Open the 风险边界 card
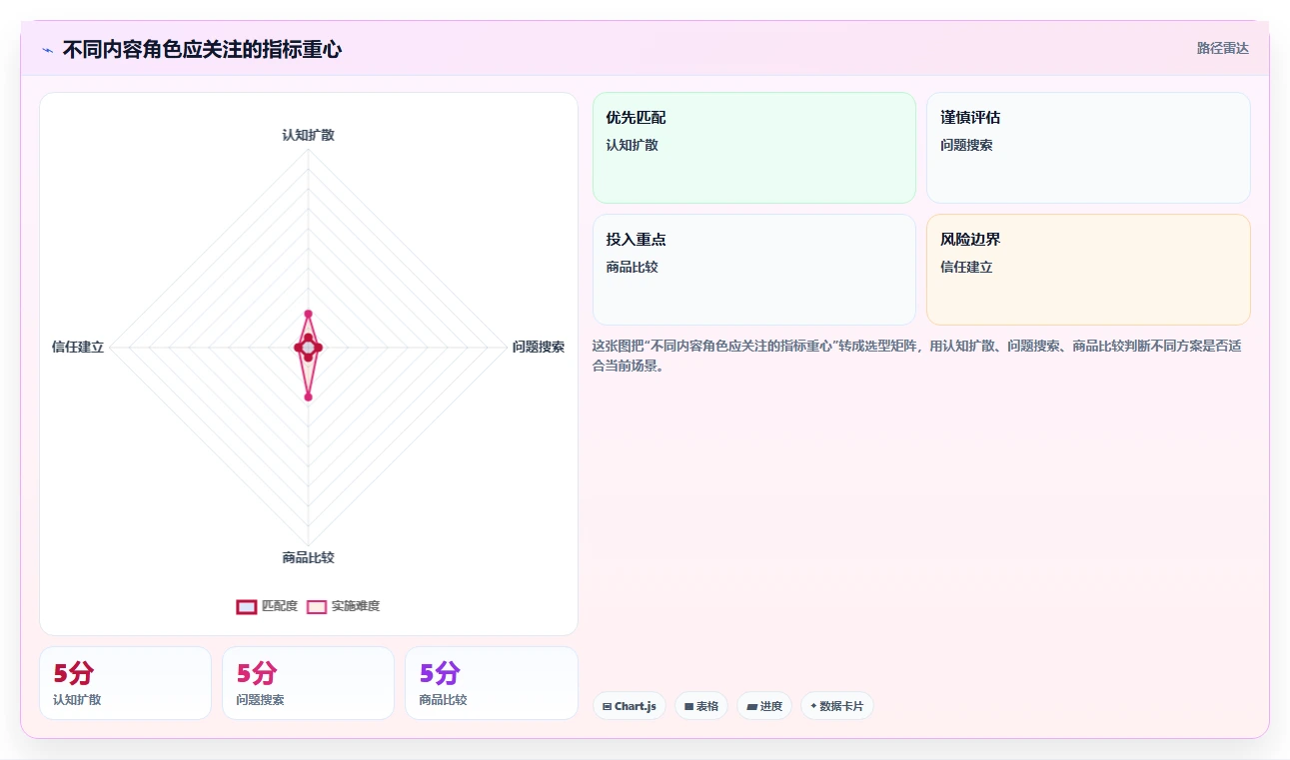Viewport: 1290px width, 760px height. tap(1088, 270)
